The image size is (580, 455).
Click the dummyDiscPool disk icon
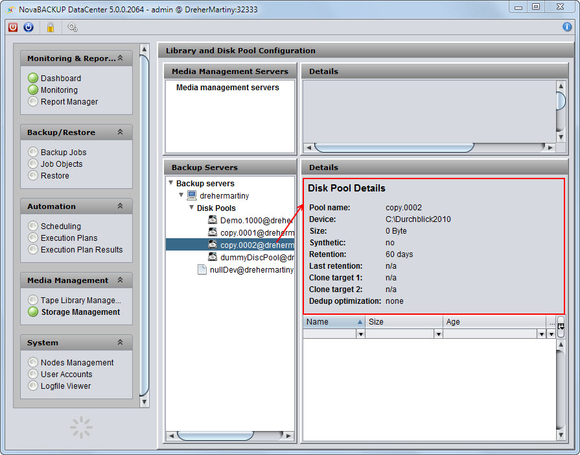point(213,257)
